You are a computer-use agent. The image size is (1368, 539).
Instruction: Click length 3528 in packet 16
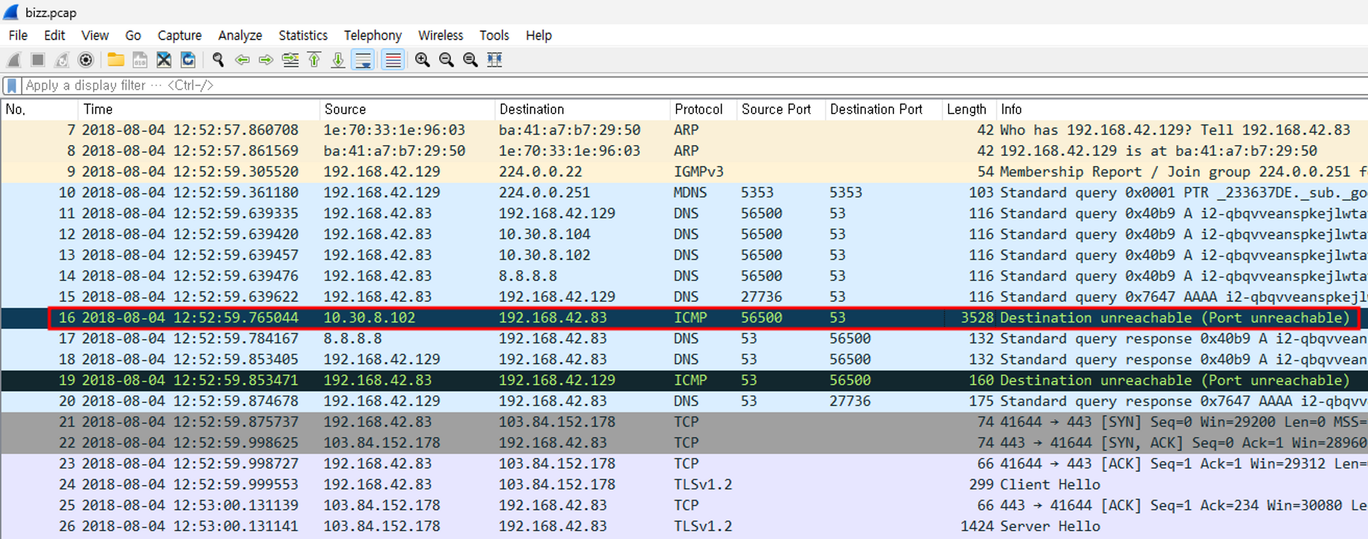pyautogui.click(x=977, y=317)
